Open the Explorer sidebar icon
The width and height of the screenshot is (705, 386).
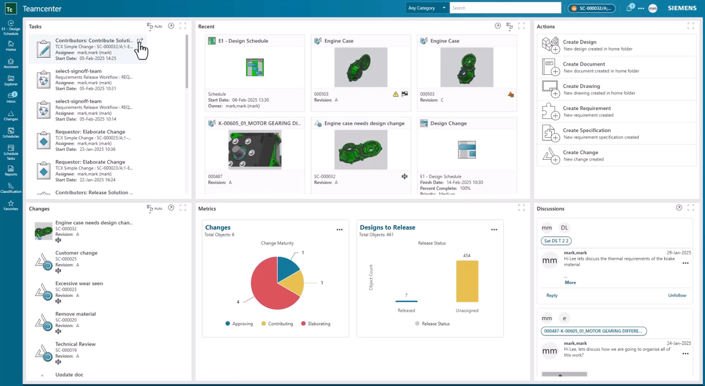10,81
